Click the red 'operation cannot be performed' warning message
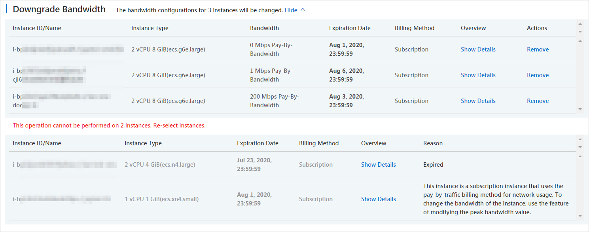589x232 pixels. tap(109, 126)
